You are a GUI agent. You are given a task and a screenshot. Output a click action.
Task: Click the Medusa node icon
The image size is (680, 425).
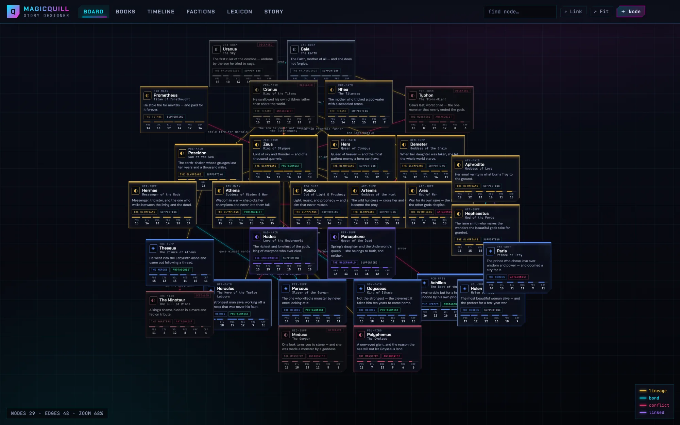pos(286,335)
